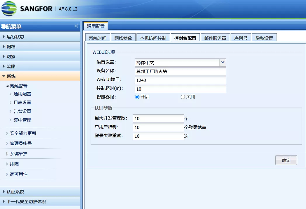Click the SANGFOR logo icon
This screenshot has height=209, width=306.
[9, 9]
